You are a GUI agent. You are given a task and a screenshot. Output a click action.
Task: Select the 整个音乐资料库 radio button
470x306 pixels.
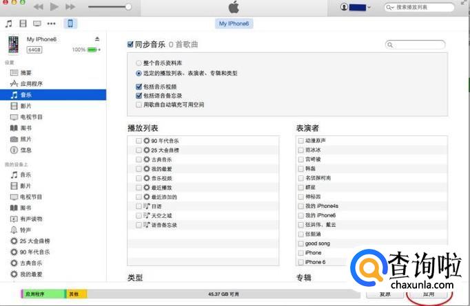click(x=139, y=63)
